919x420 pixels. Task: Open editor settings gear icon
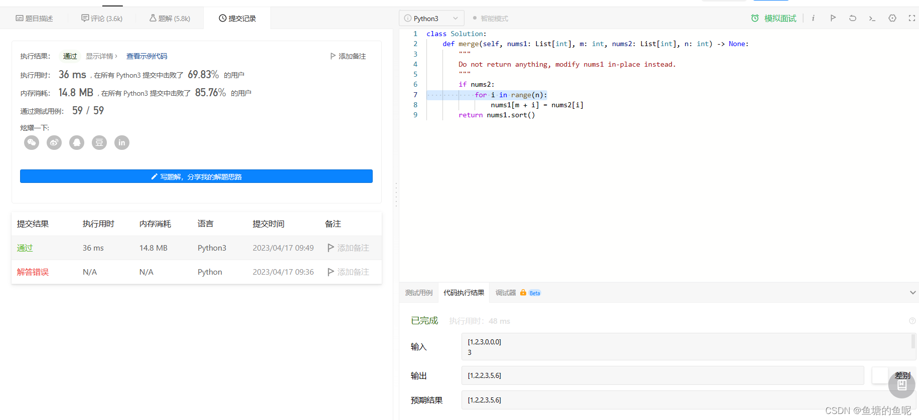(x=892, y=18)
